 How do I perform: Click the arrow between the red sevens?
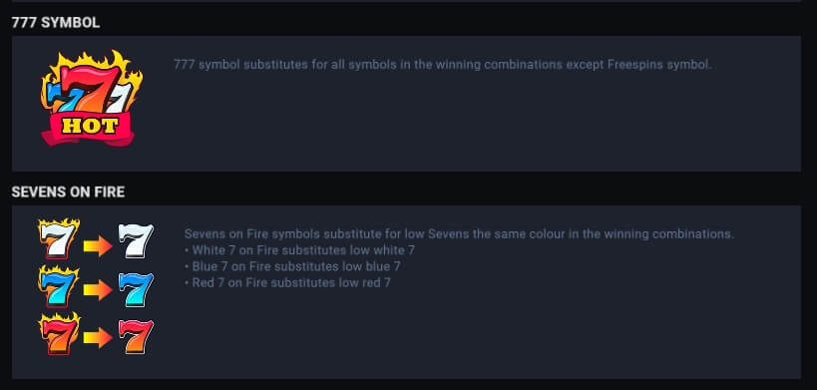tap(98, 338)
